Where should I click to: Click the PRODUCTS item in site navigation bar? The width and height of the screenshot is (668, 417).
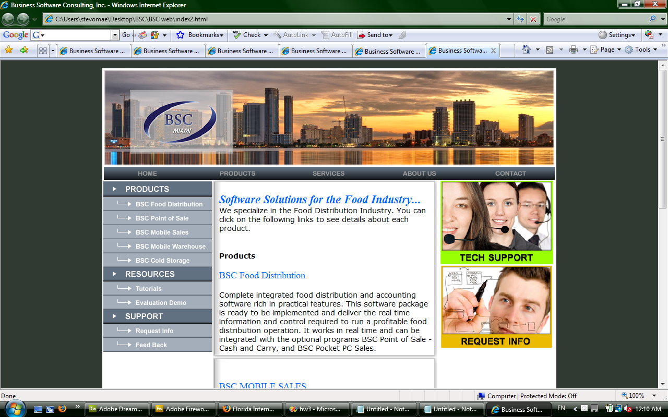[x=237, y=174]
